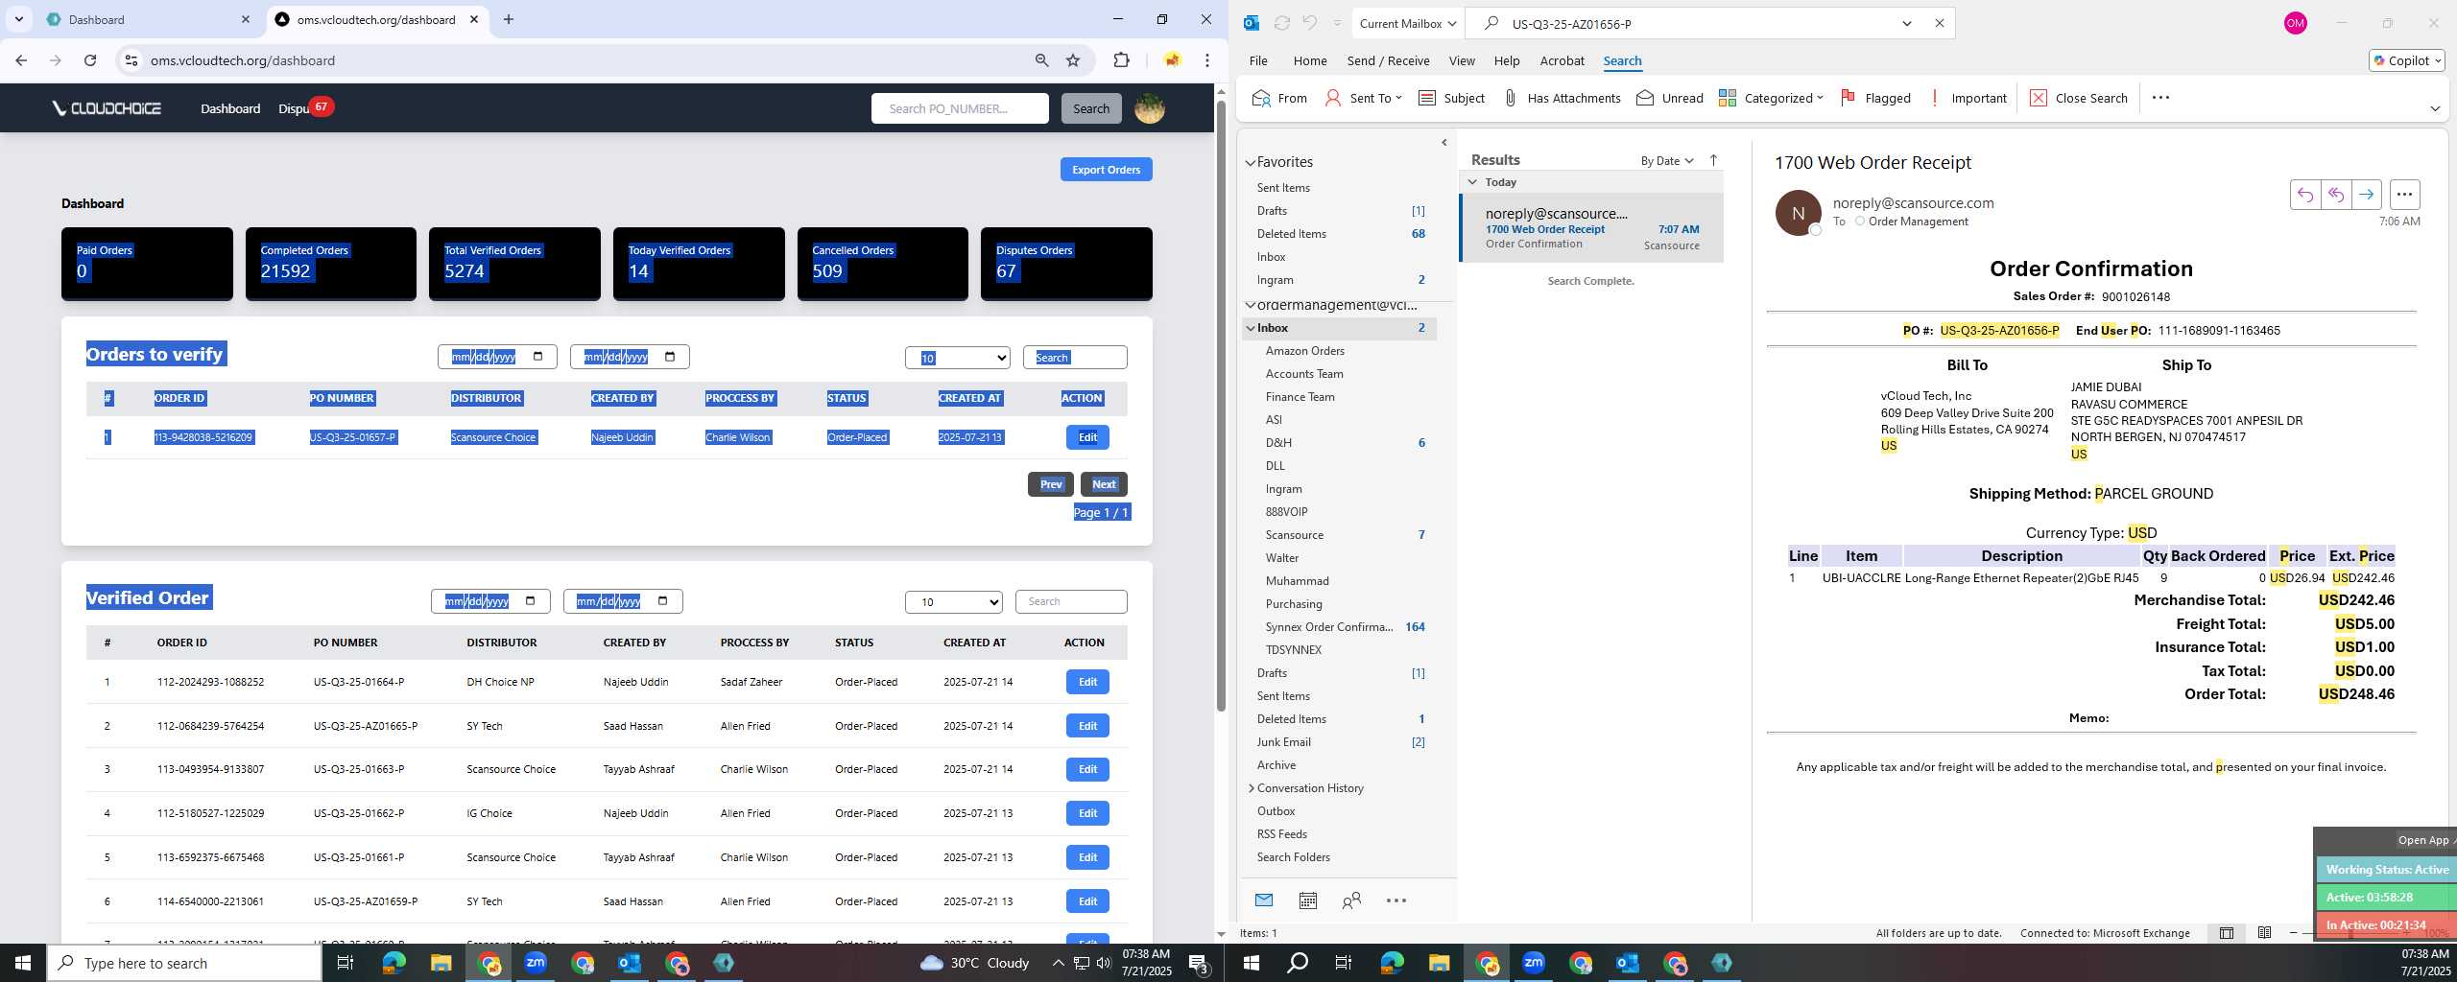Open Outlook from the left taskbar
Viewport: 2457px width, 982px height.
[x=630, y=962]
